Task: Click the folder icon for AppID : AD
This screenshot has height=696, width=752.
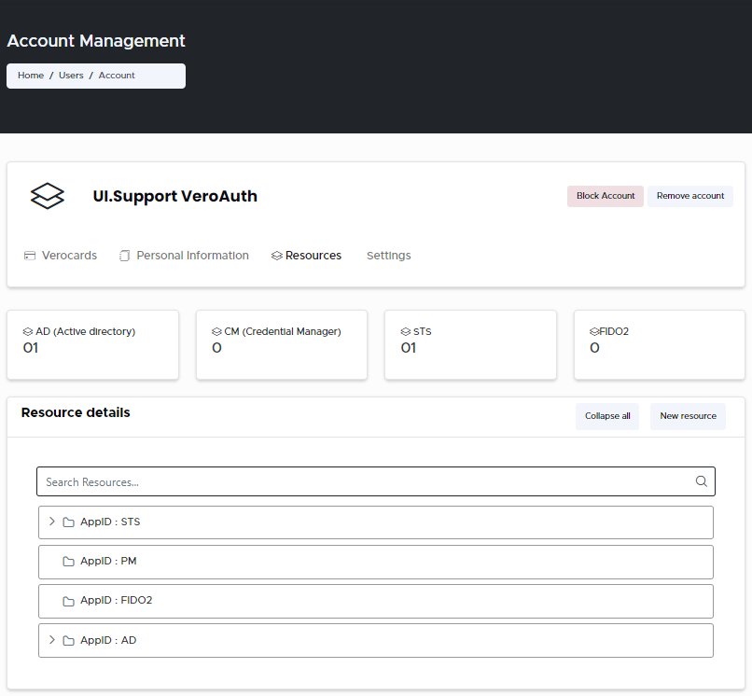Action: coord(69,640)
